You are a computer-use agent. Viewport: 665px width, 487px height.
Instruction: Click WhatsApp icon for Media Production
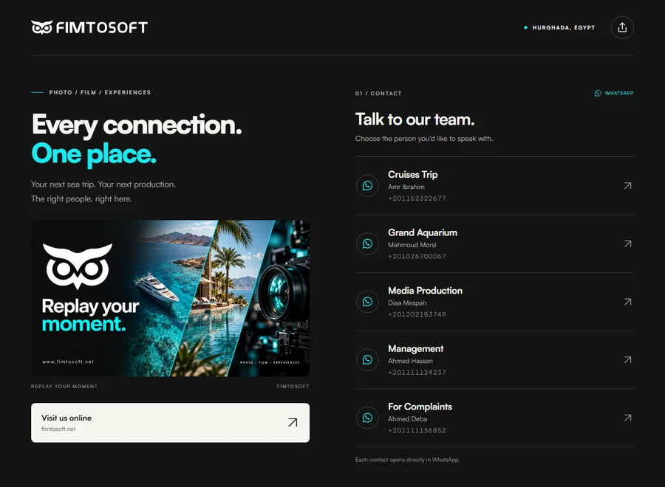coord(367,302)
